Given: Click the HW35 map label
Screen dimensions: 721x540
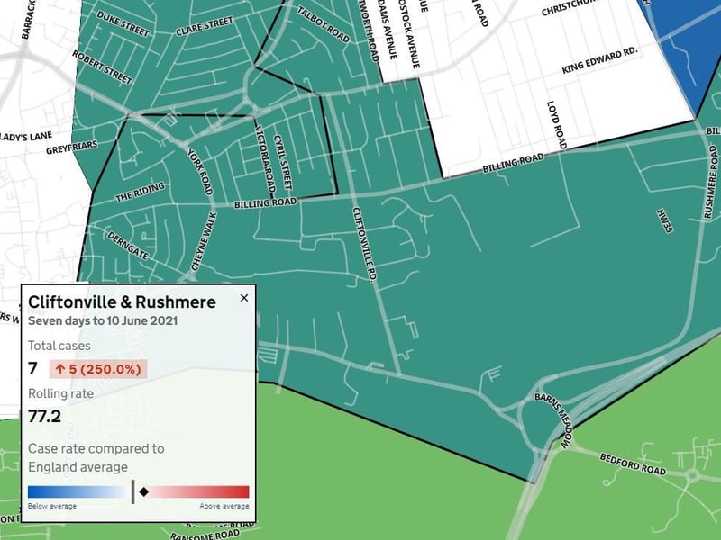Looking at the screenshot, I should 664,220.
